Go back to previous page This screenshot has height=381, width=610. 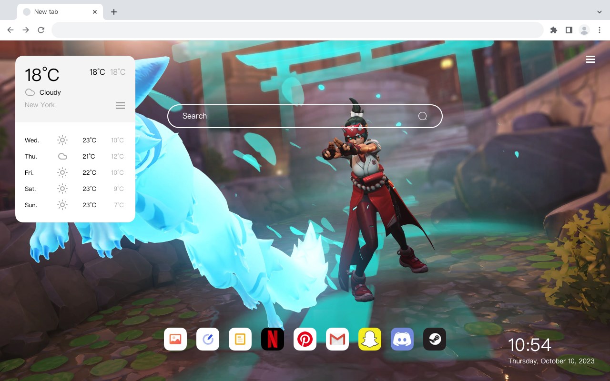(10, 30)
